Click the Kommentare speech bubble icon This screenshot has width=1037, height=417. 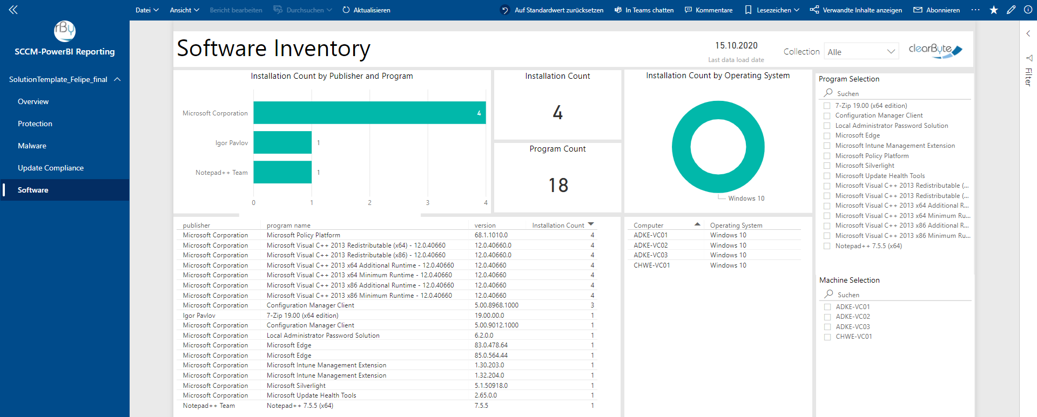[688, 10]
